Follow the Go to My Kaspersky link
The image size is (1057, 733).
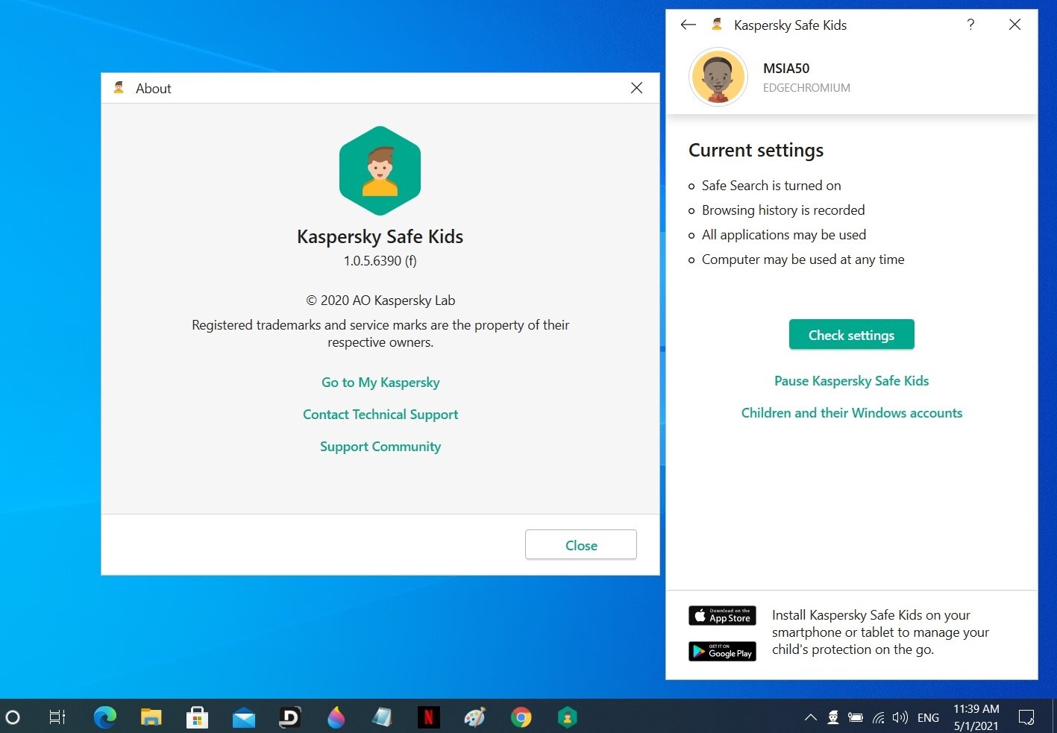coord(380,383)
